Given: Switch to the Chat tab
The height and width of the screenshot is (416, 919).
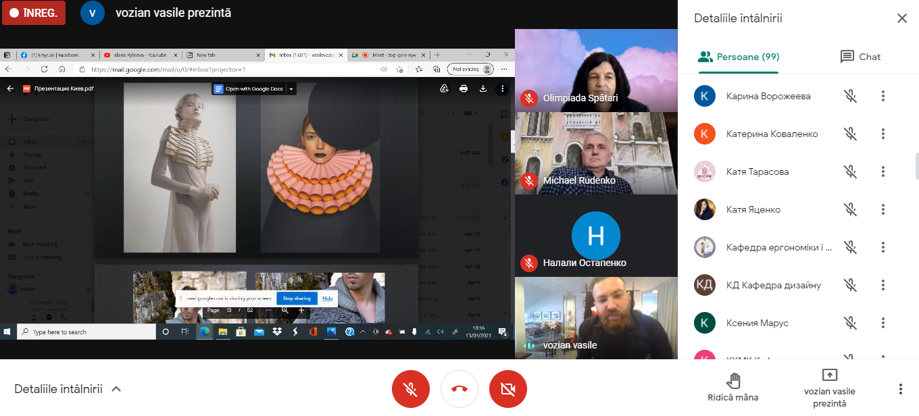Looking at the screenshot, I should (860, 57).
